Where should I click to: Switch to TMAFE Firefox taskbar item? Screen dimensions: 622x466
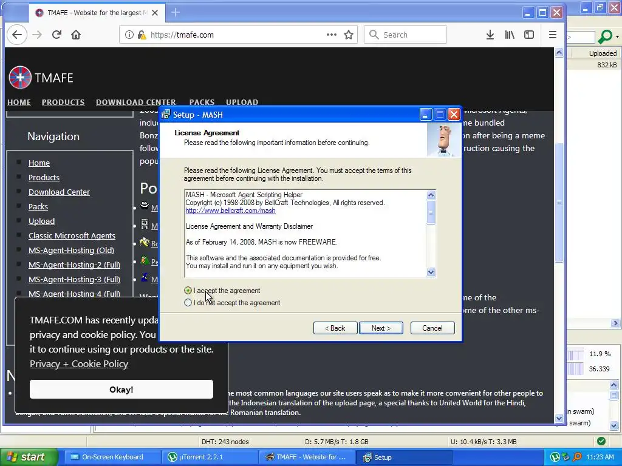tap(306, 458)
